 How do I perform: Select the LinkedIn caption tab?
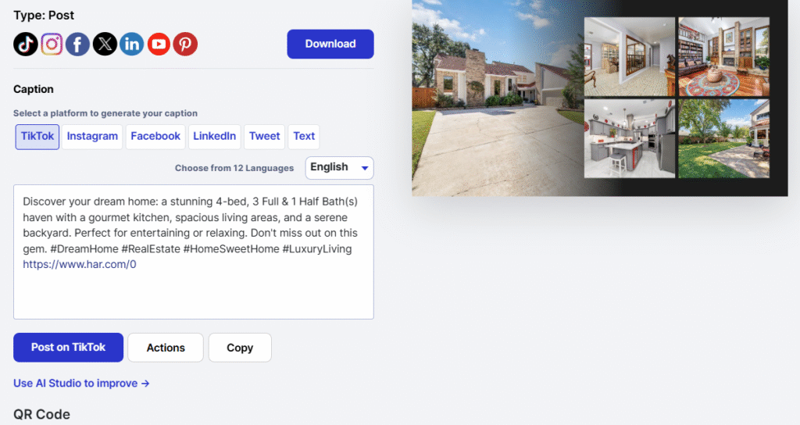(214, 137)
